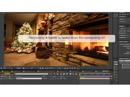The height and width of the screenshot is (97, 130).
Task: Switch to the FirstPass composition tab on the left
Action: tap(5, 71)
